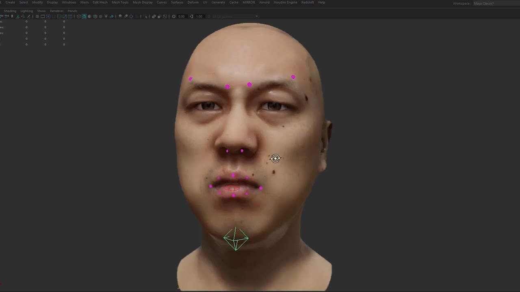520x292 pixels.
Task: Click the isolate select icon
Action: click(145, 16)
